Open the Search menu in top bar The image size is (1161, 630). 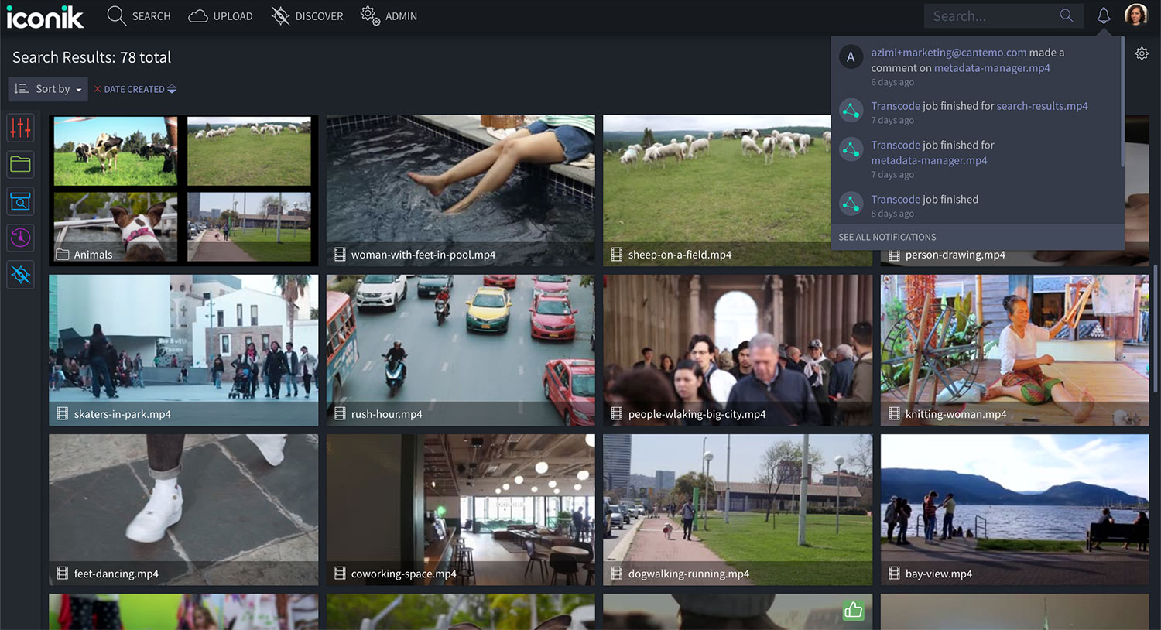(x=139, y=16)
